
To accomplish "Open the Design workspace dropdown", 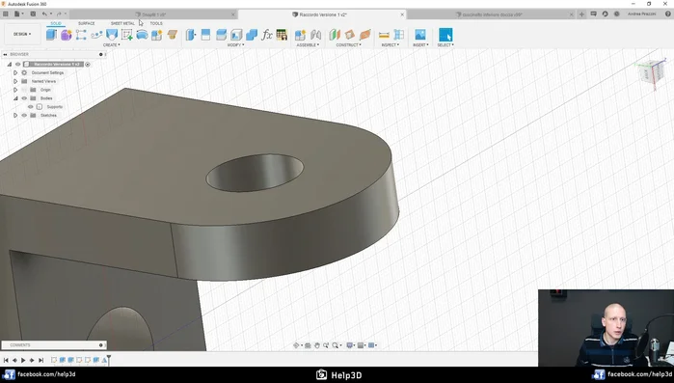I will pos(22,34).
